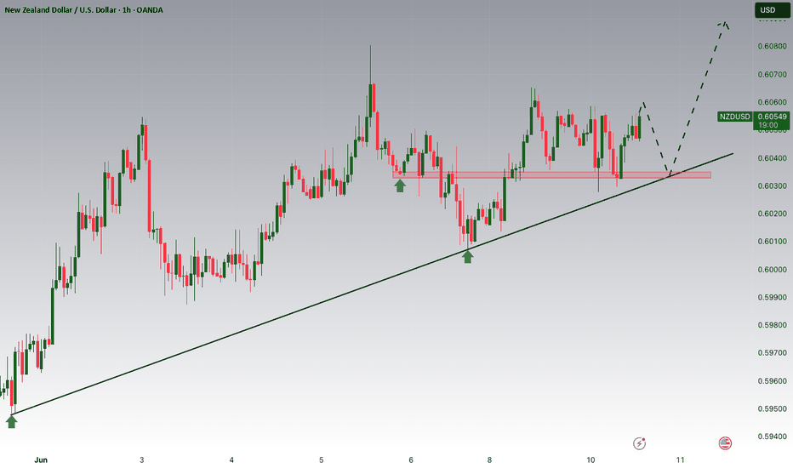Click the date label 4 on time axis
793x468 pixels.
[x=231, y=459]
